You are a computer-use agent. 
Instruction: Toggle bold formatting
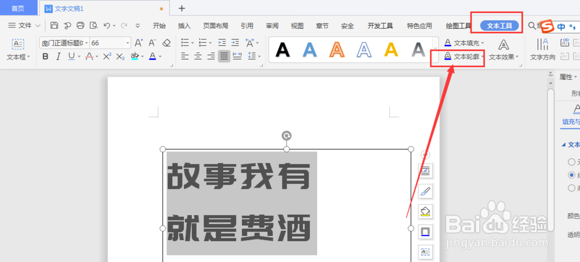[x=45, y=57]
